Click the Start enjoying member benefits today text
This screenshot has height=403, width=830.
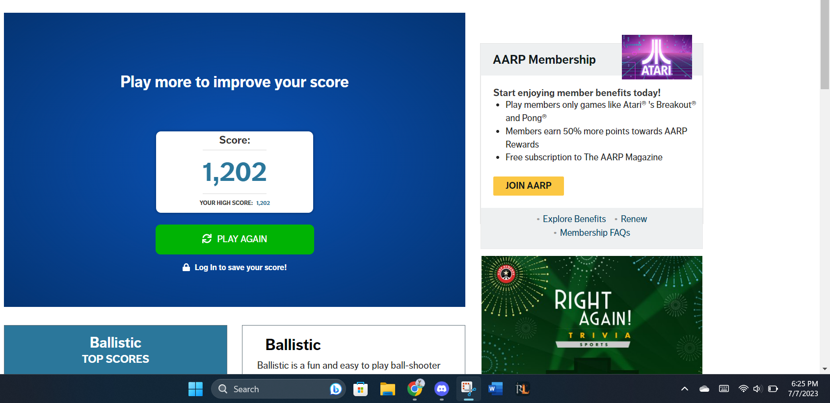click(577, 93)
